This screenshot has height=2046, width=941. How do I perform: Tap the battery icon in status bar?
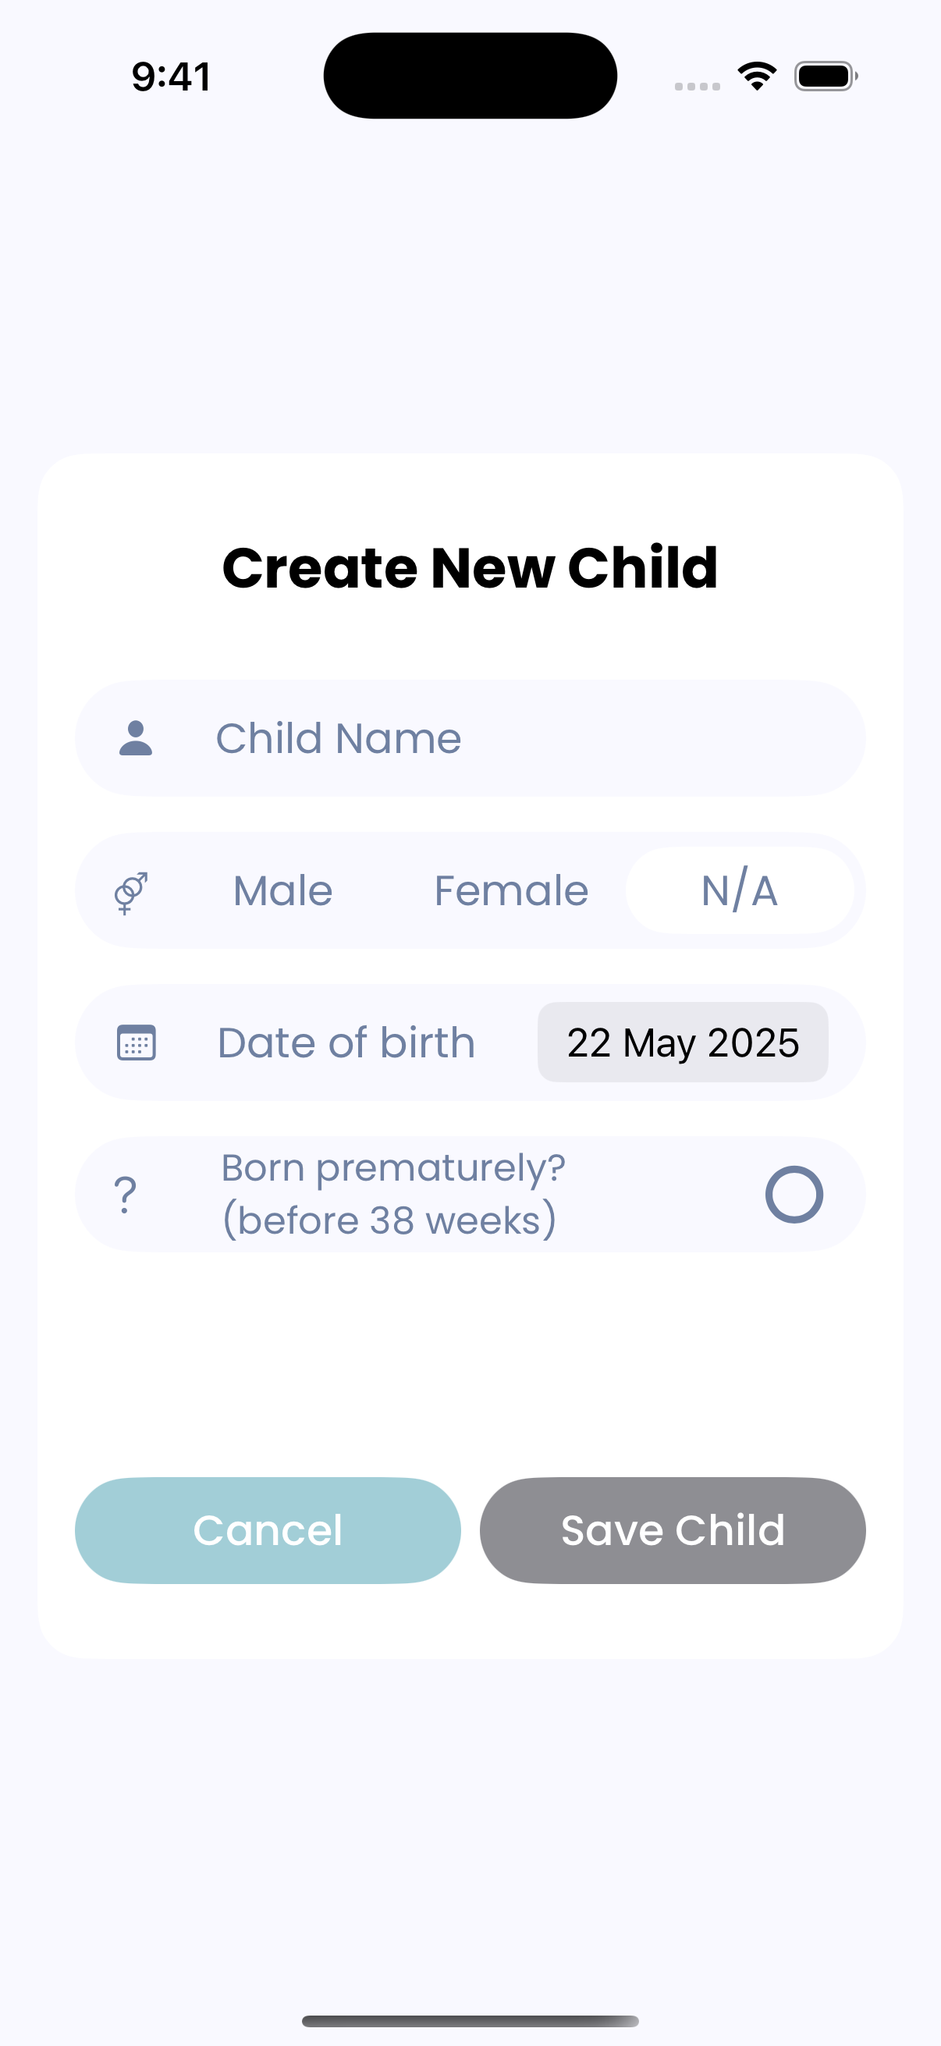tap(826, 76)
